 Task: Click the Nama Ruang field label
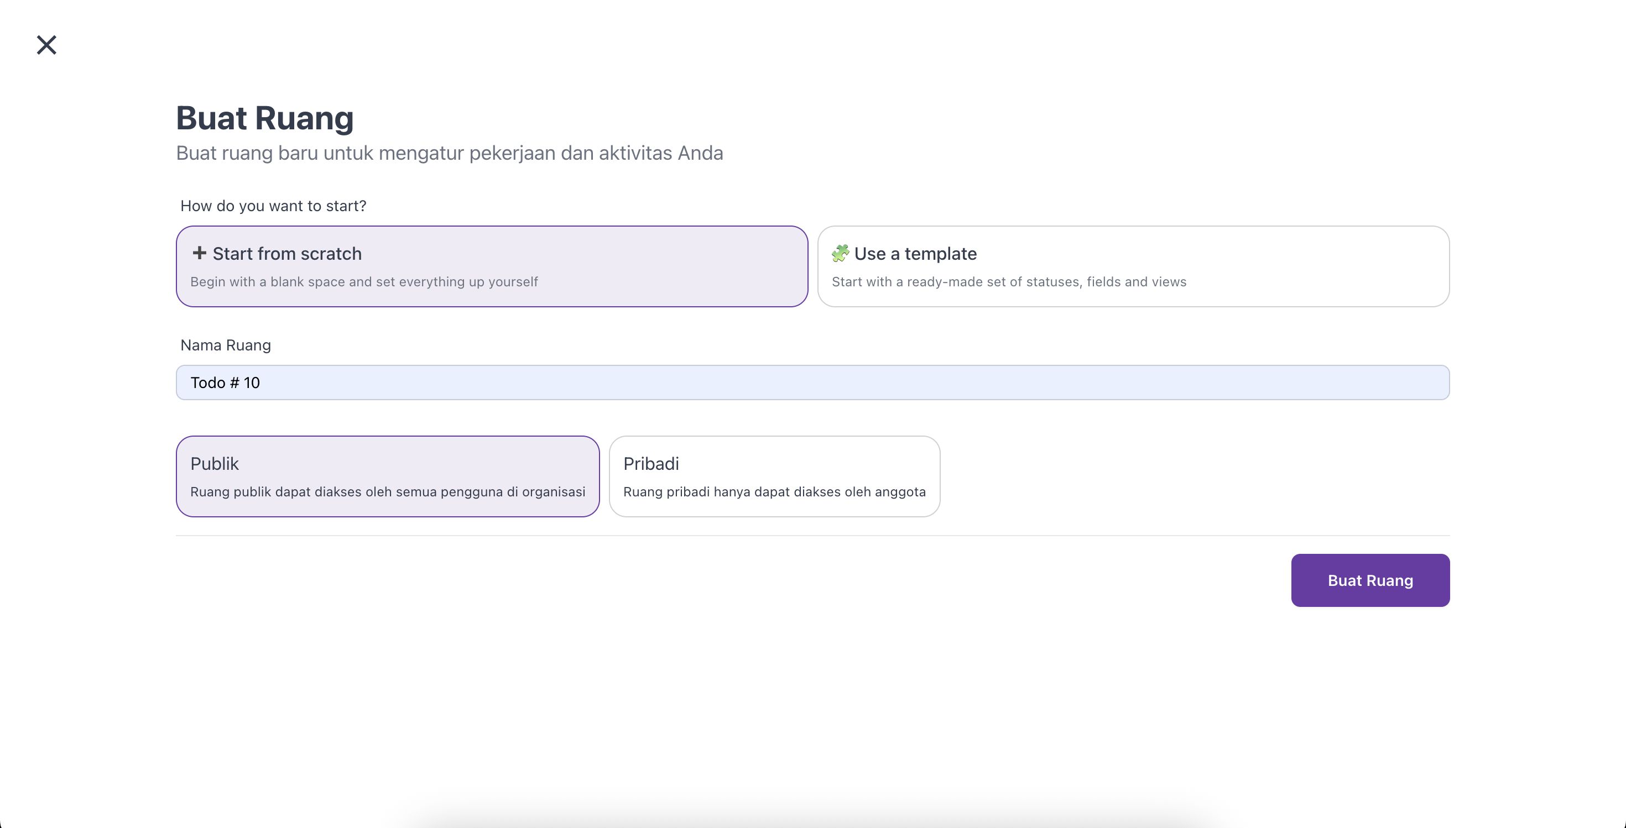click(x=225, y=345)
